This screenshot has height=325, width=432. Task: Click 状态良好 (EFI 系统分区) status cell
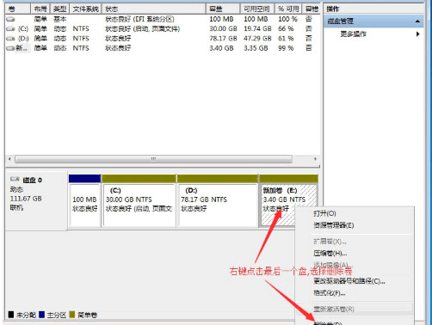pos(139,19)
